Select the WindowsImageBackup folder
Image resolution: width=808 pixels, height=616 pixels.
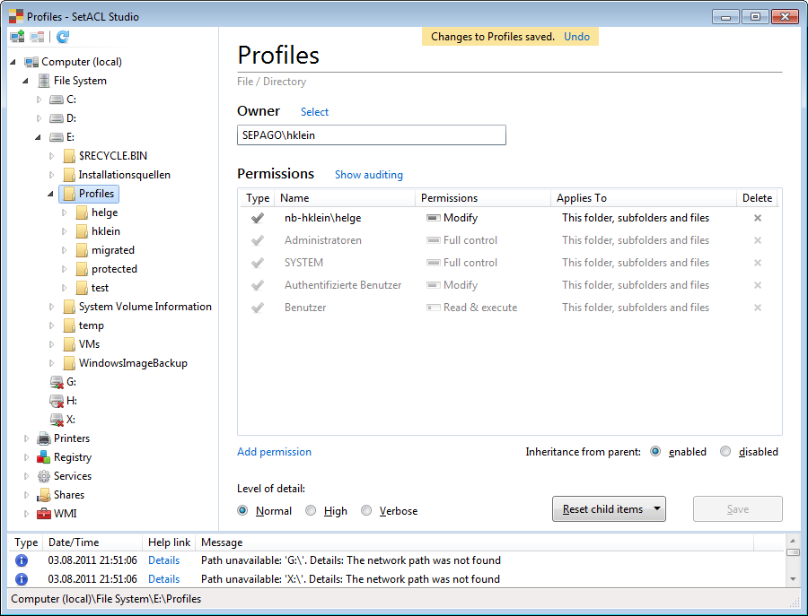pyautogui.click(x=133, y=363)
